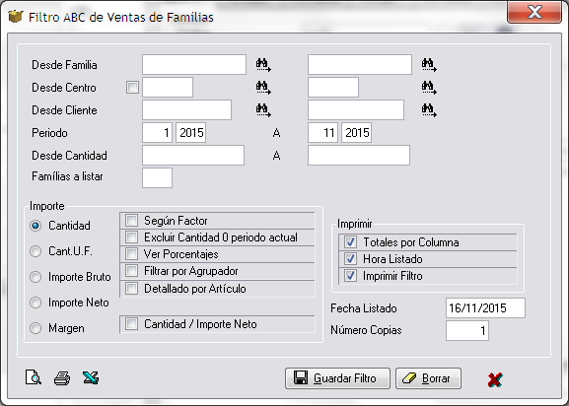
Task: Click the Borrar button
Action: [428, 378]
